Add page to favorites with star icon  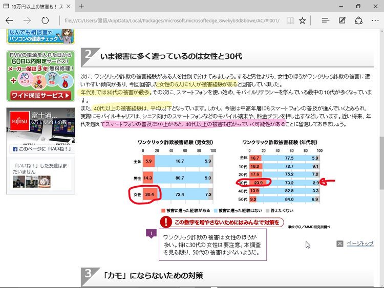[x=303, y=20]
